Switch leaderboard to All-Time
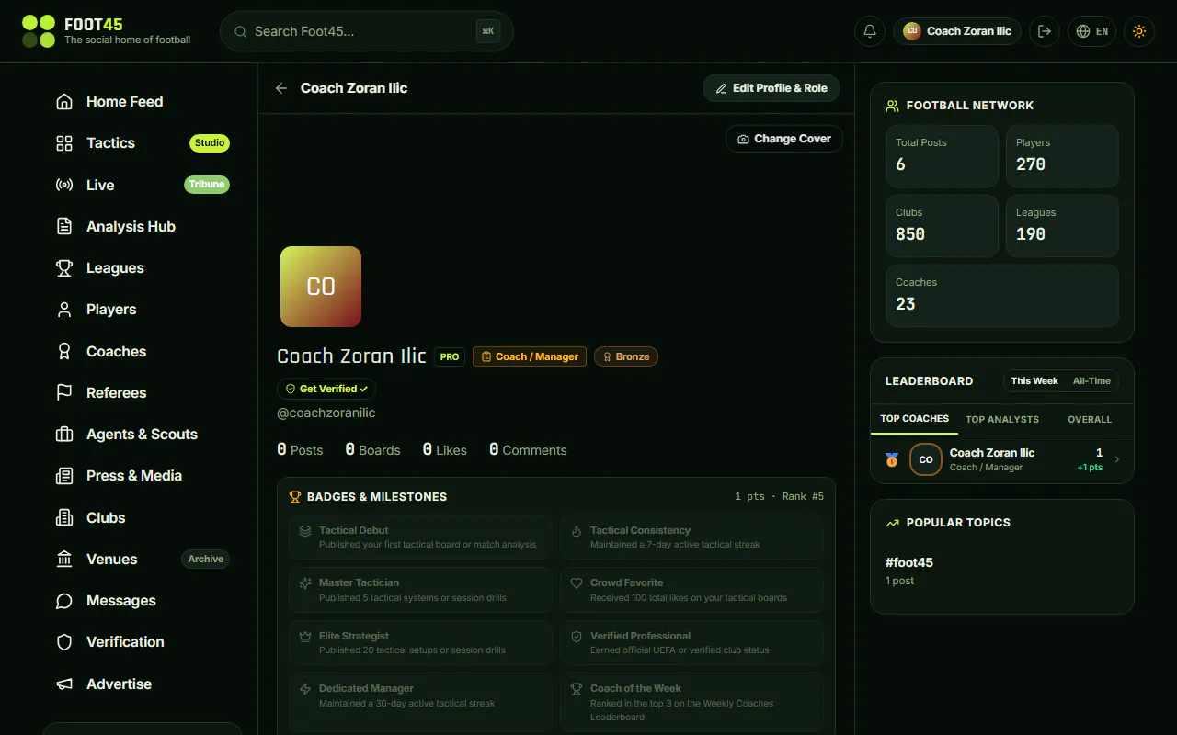Viewport: 1177px width, 735px height. point(1091,380)
